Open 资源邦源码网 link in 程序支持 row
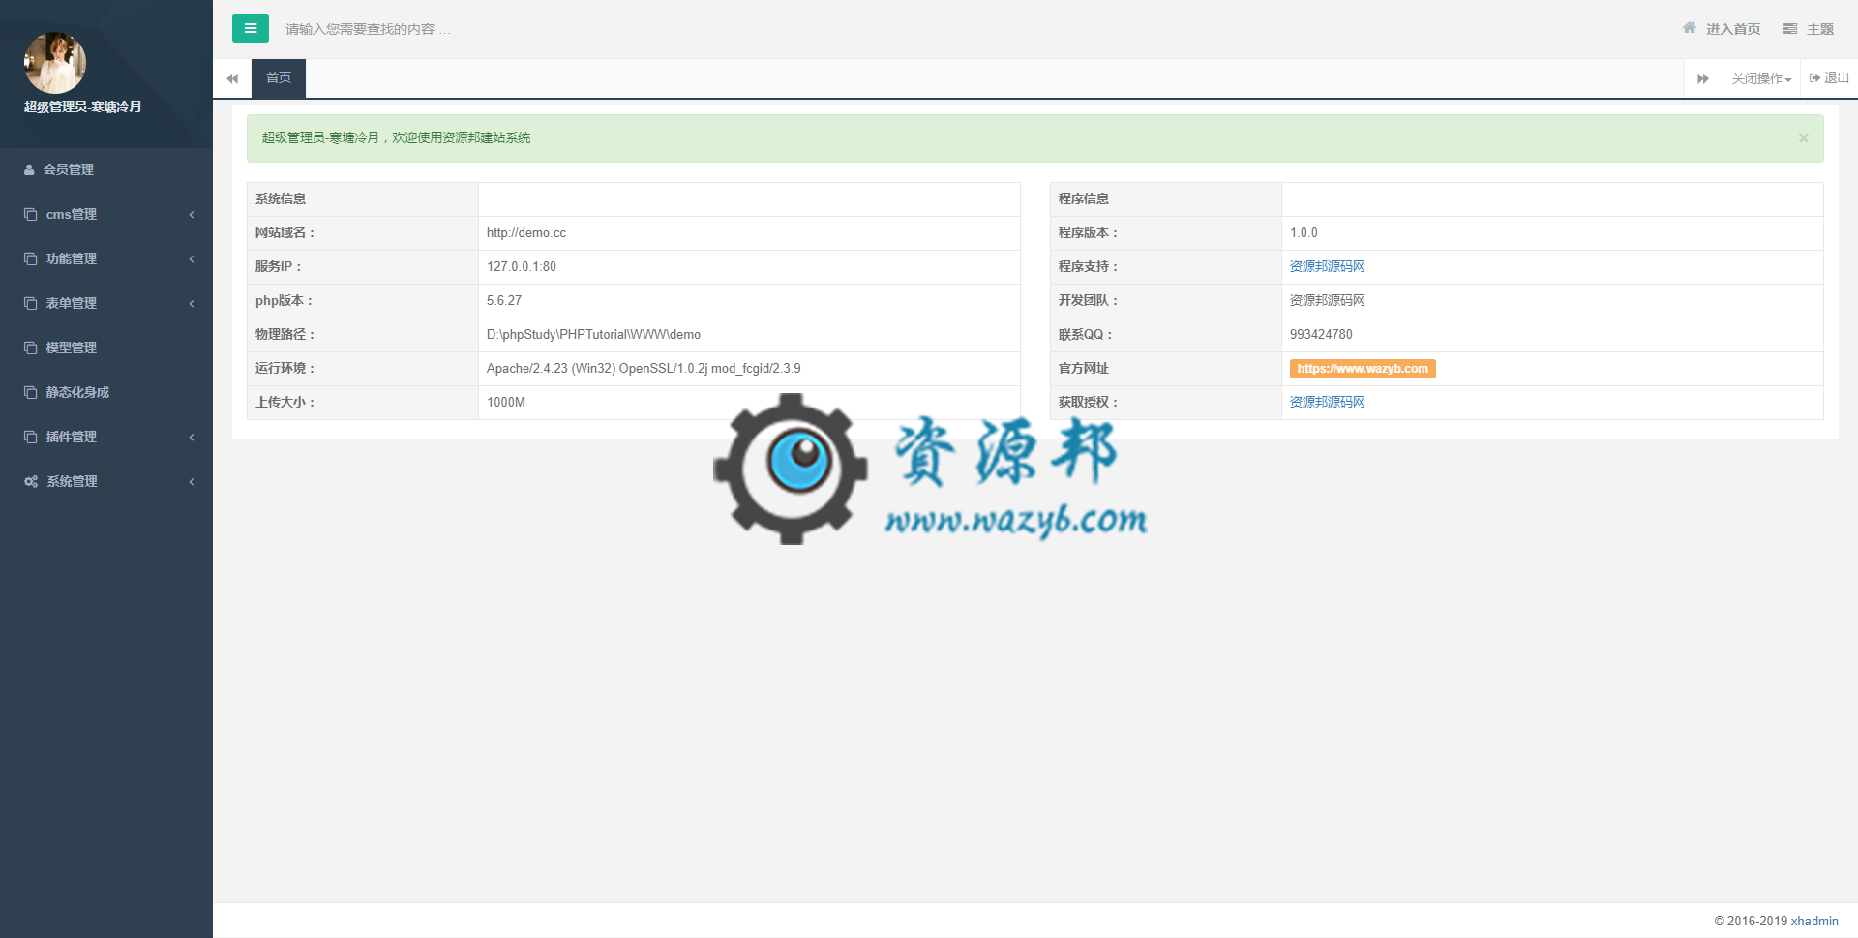The width and height of the screenshot is (1858, 938). point(1327,266)
